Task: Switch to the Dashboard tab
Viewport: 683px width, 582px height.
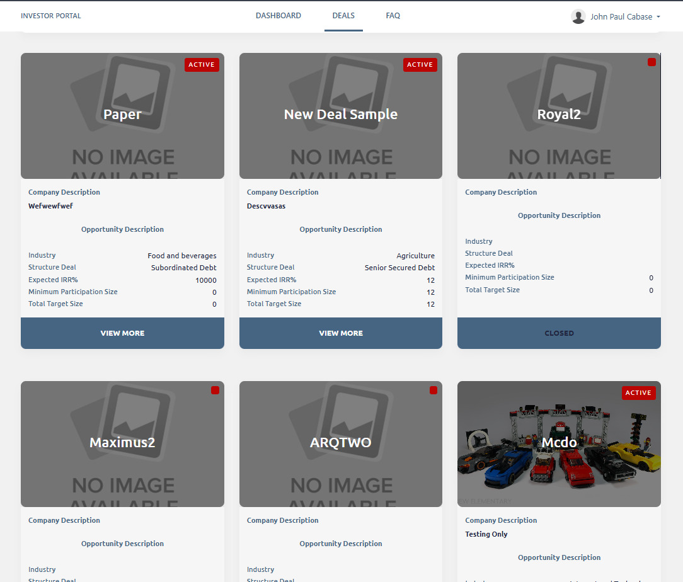Action: point(278,16)
